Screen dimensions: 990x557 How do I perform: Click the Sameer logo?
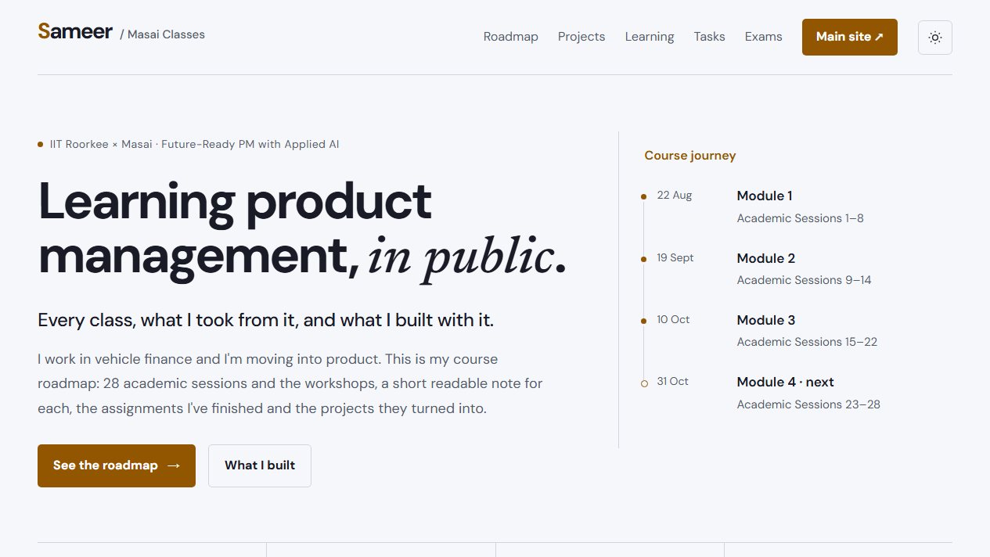coord(75,32)
